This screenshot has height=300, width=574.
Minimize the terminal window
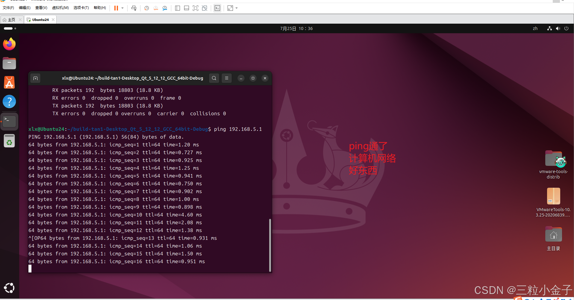241,78
